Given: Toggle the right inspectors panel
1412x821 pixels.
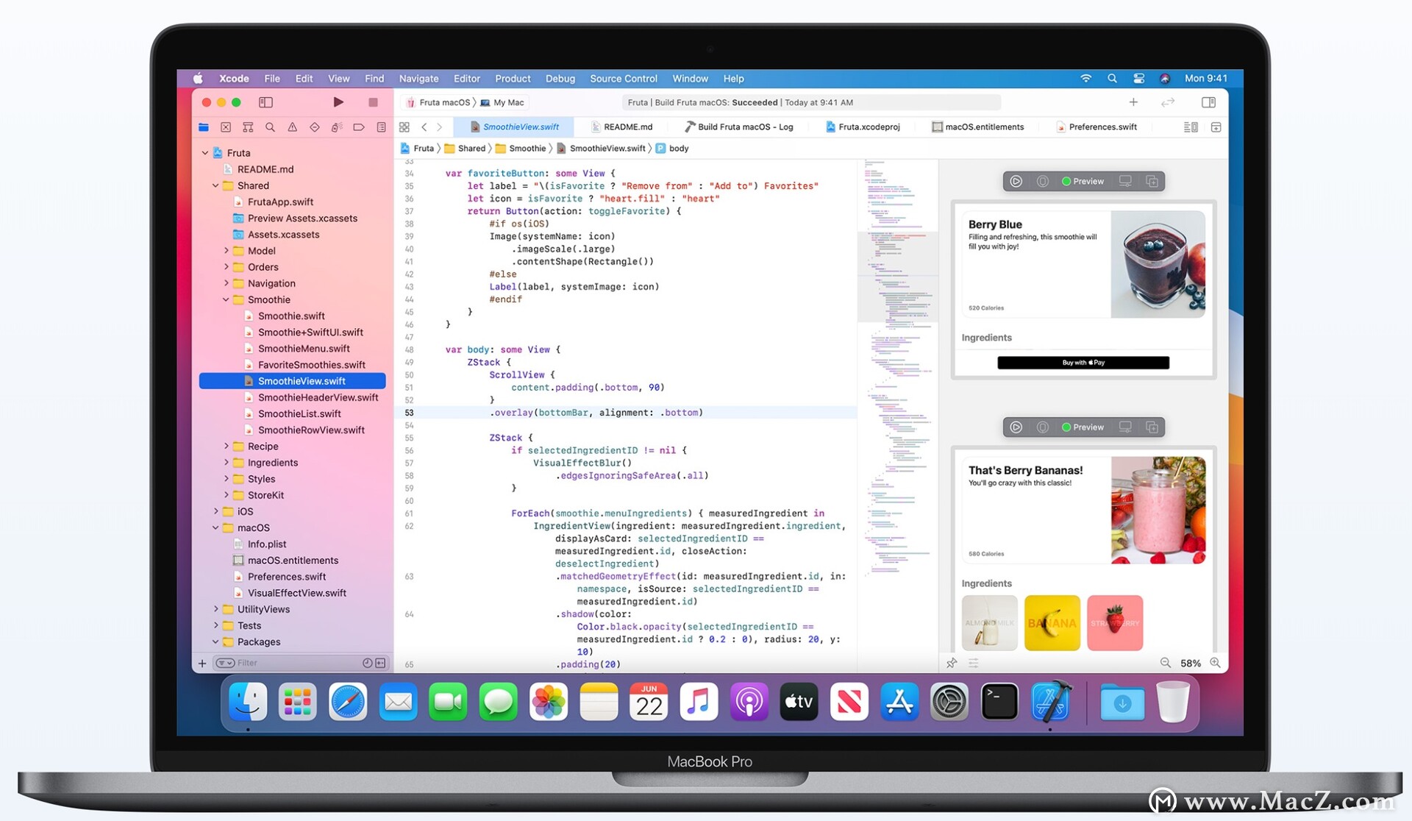Looking at the screenshot, I should (1208, 102).
